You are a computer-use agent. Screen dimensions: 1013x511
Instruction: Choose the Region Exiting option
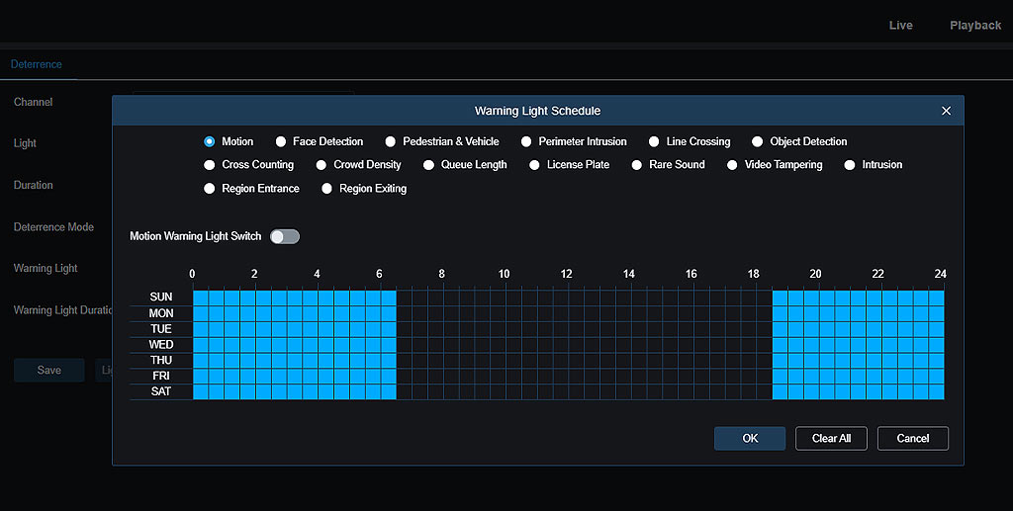327,189
